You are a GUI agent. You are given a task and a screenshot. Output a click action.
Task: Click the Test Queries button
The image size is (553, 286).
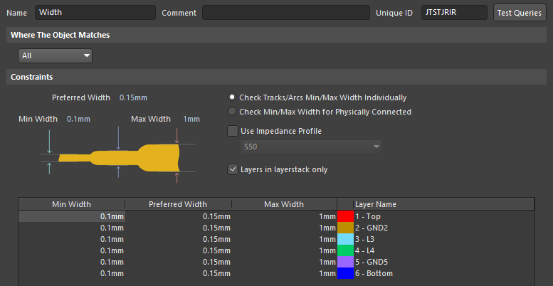pos(519,13)
